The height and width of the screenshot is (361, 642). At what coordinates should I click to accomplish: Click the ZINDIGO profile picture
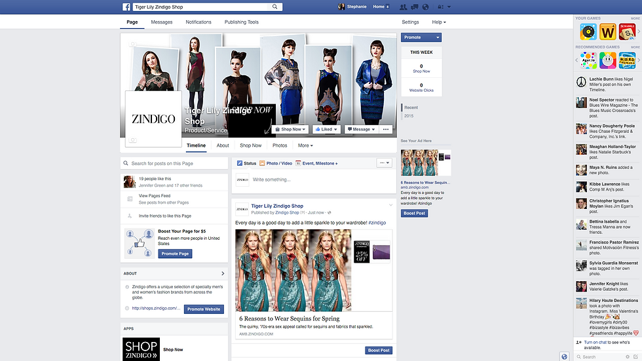(x=153, y=119)
